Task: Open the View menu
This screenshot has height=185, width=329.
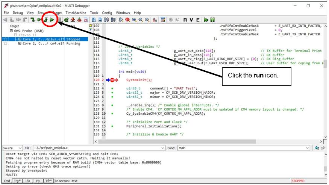Action: [30, 12]
